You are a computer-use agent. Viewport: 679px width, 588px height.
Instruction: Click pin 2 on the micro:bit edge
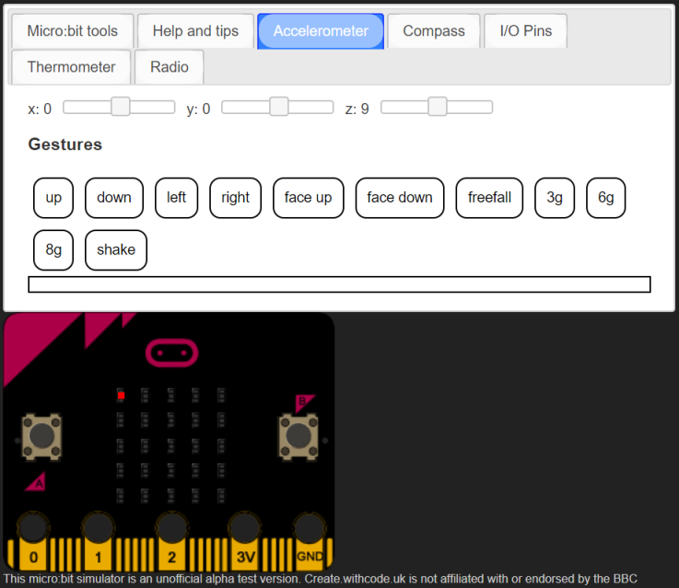(172, 540)
